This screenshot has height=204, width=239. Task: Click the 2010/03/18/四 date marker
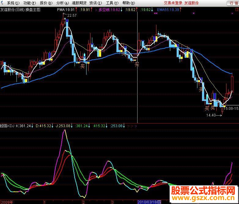149,202
